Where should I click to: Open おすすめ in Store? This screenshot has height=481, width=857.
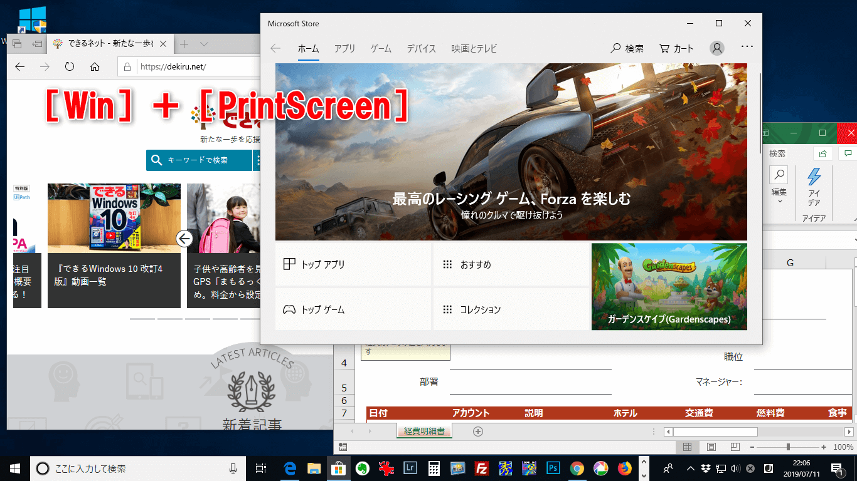point(511,264)
